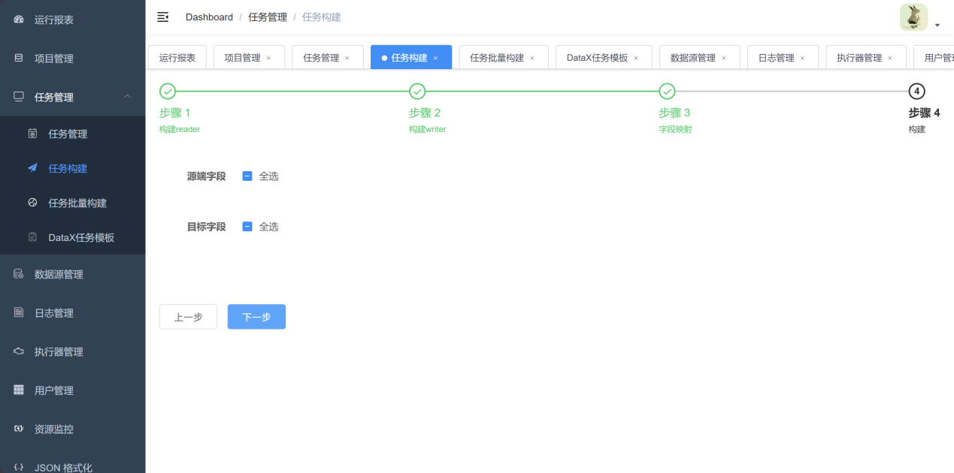Click the 资源监控 sidebar icon

[19, 429]
